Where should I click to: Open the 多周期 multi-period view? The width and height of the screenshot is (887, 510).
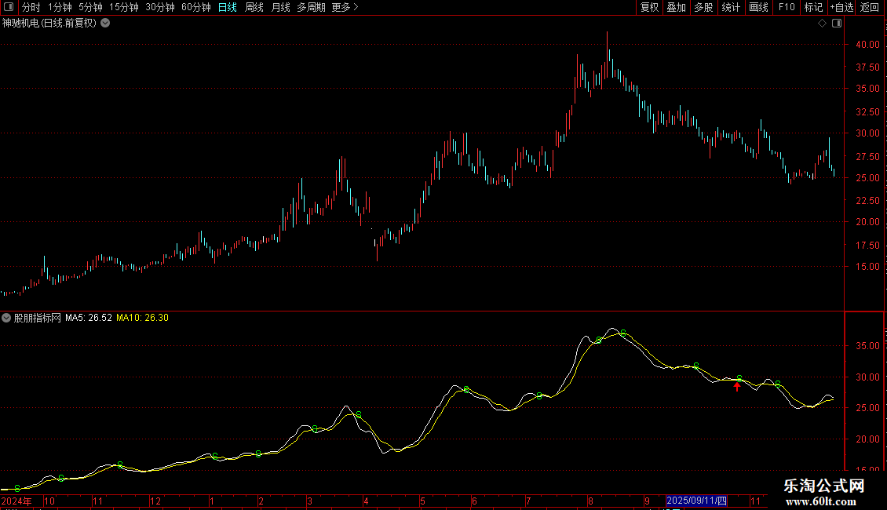pos(311,7)
